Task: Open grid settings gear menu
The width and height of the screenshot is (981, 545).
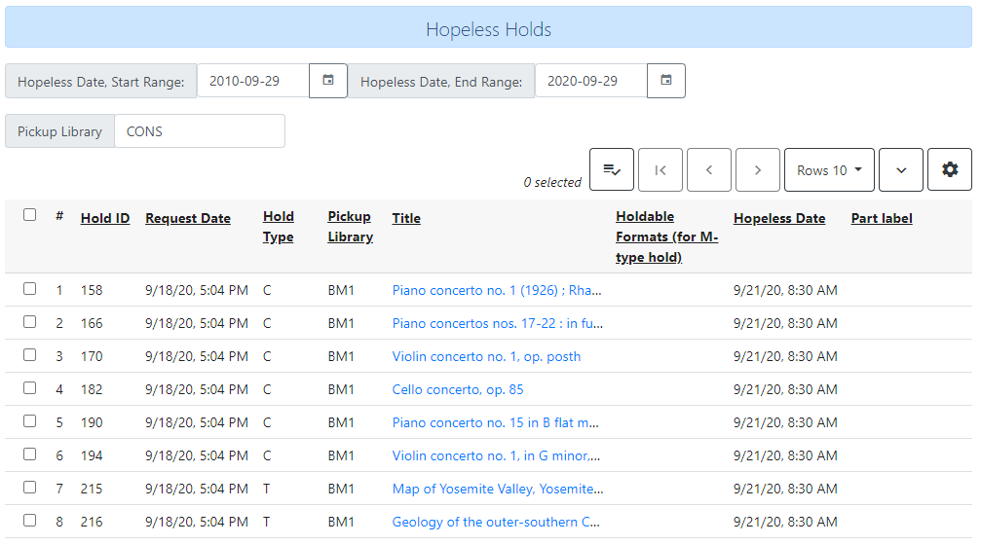Action: point(950,170)
